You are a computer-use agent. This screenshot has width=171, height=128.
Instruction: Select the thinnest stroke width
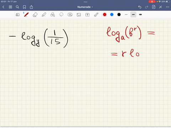click(x=126, y=15)
